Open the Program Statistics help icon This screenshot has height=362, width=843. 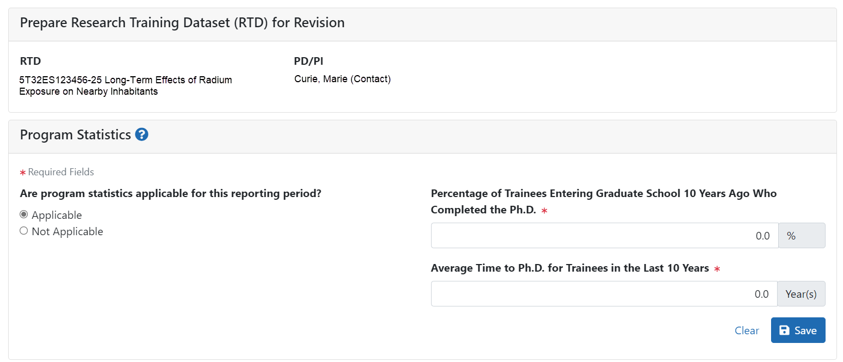click(142, 134)
